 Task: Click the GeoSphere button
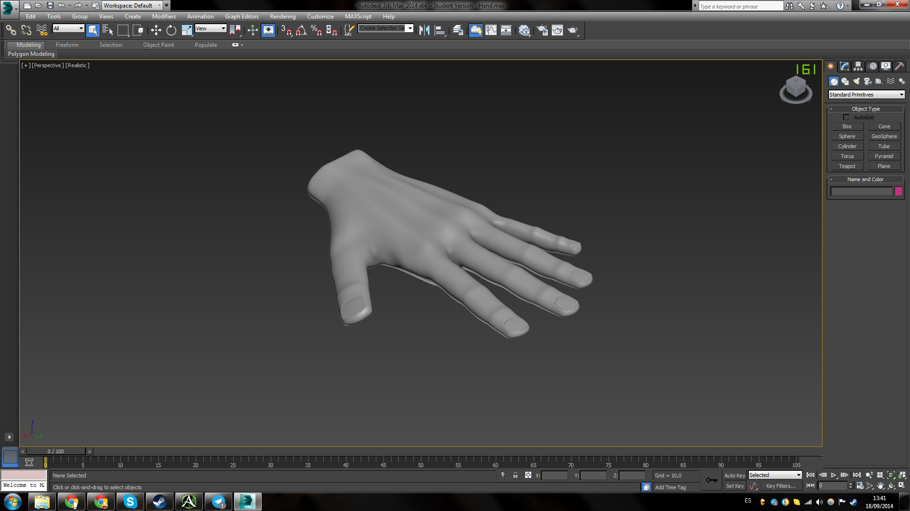tap(884, 136)
